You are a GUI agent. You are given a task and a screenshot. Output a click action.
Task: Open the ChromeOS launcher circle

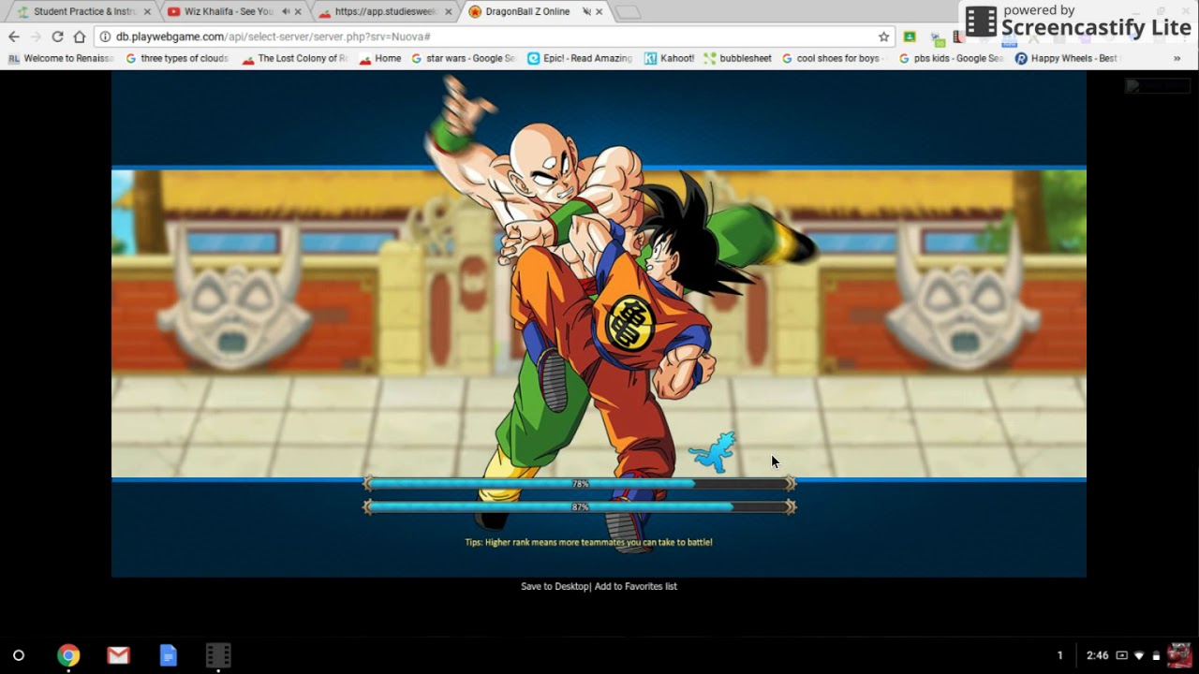coord(19,655)
